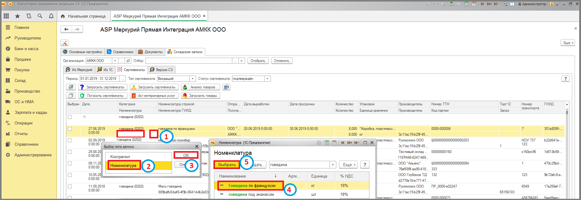Toggle checkbox in 08.11 row
The height and width of the screenshot is (200, 581).
pyautogui.click(x=70, y=163)
